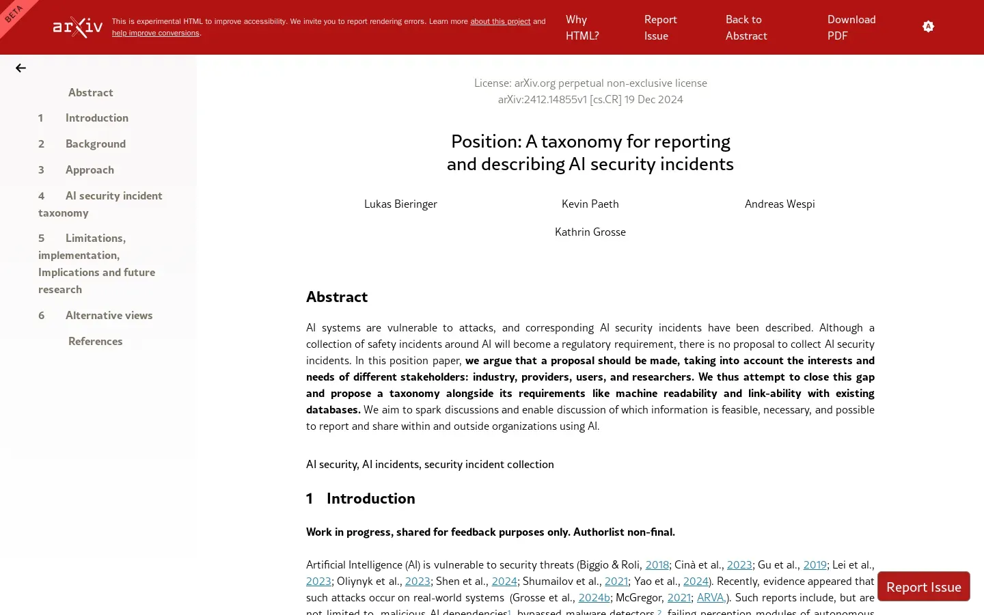
Task: Open the Why HTML? header link
Action: [582, 28]
